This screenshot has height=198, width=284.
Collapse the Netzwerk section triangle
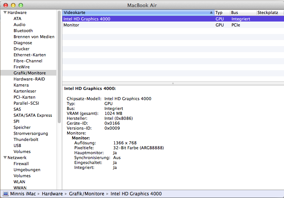[5, 158]
